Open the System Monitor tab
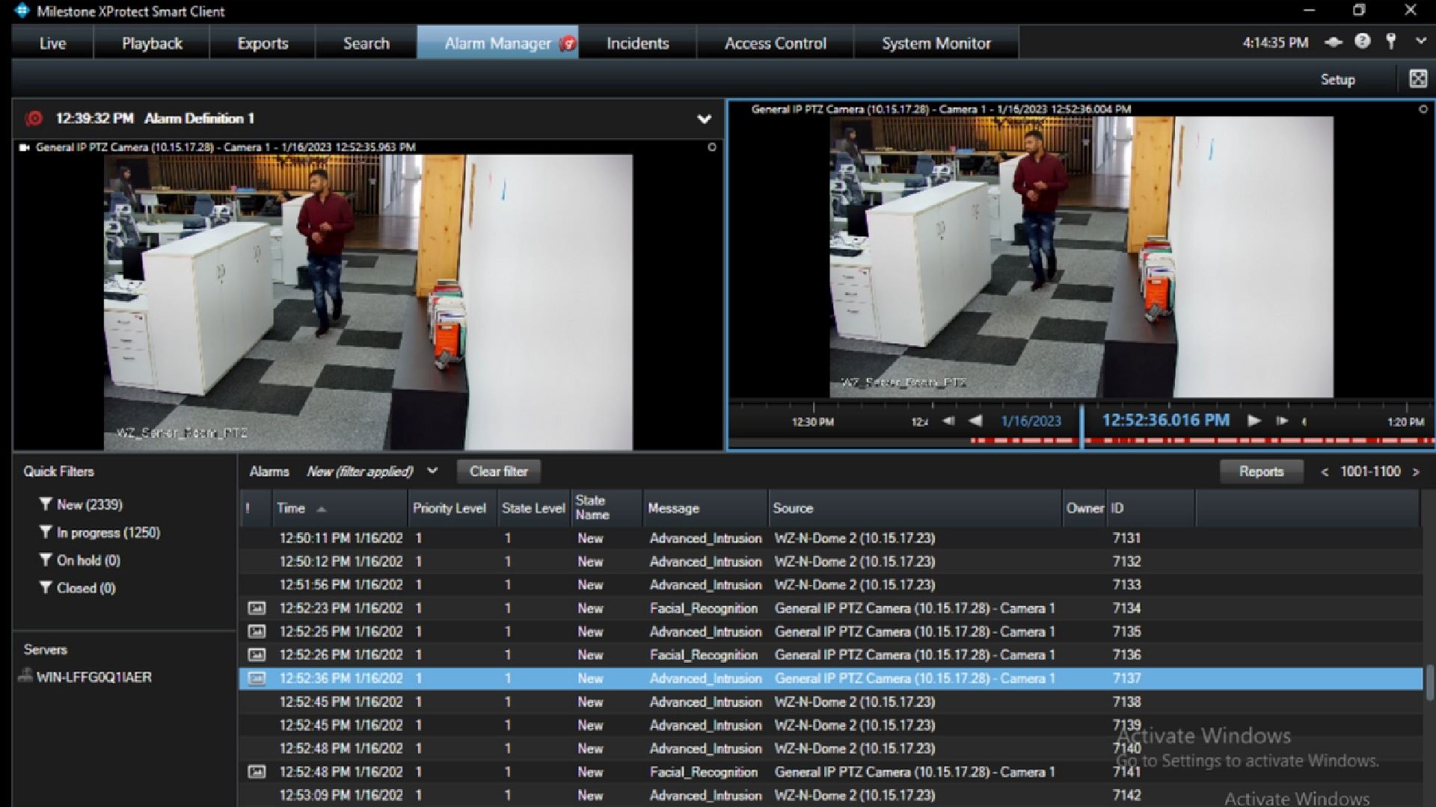 936,43
